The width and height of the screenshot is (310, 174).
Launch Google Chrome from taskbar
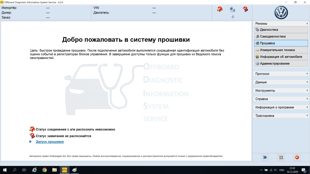pos(45,170)
